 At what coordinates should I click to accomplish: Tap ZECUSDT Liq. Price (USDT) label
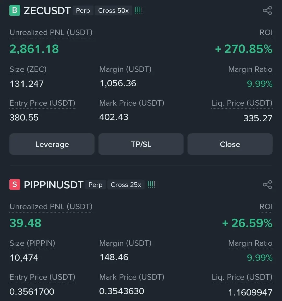coord(242,103)
